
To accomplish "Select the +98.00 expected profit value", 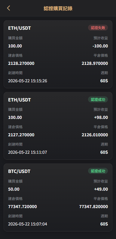I will [x=101, y=117].
